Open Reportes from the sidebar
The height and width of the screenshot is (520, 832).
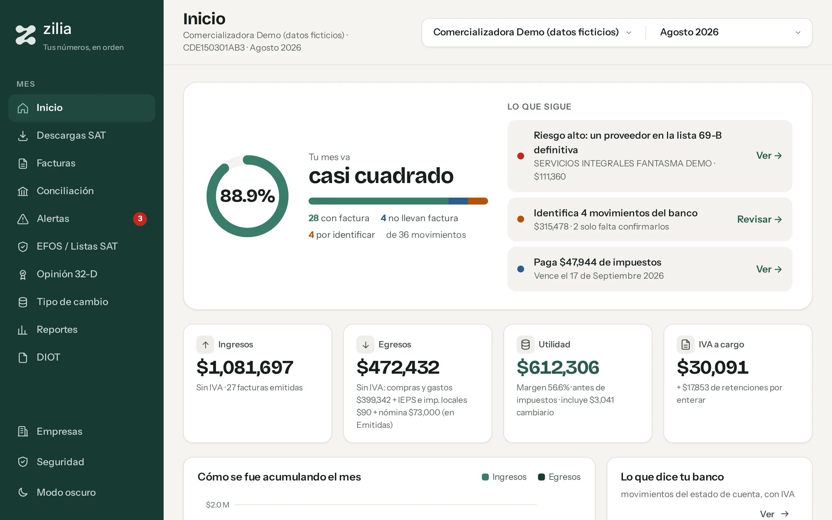(x=82, y=330)
